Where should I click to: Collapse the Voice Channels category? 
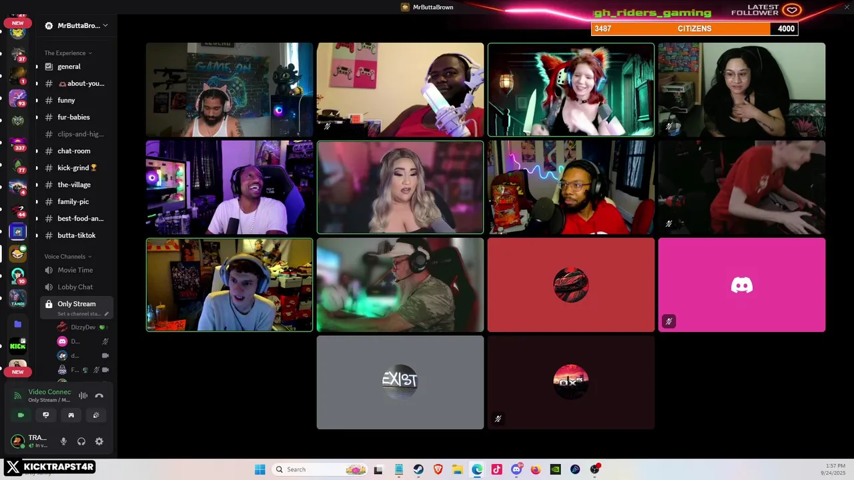pyautogui.click(x=68, y=256)
